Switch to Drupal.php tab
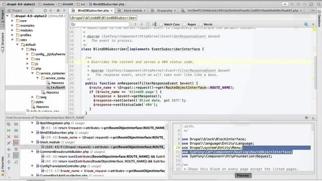 (163, 11)
